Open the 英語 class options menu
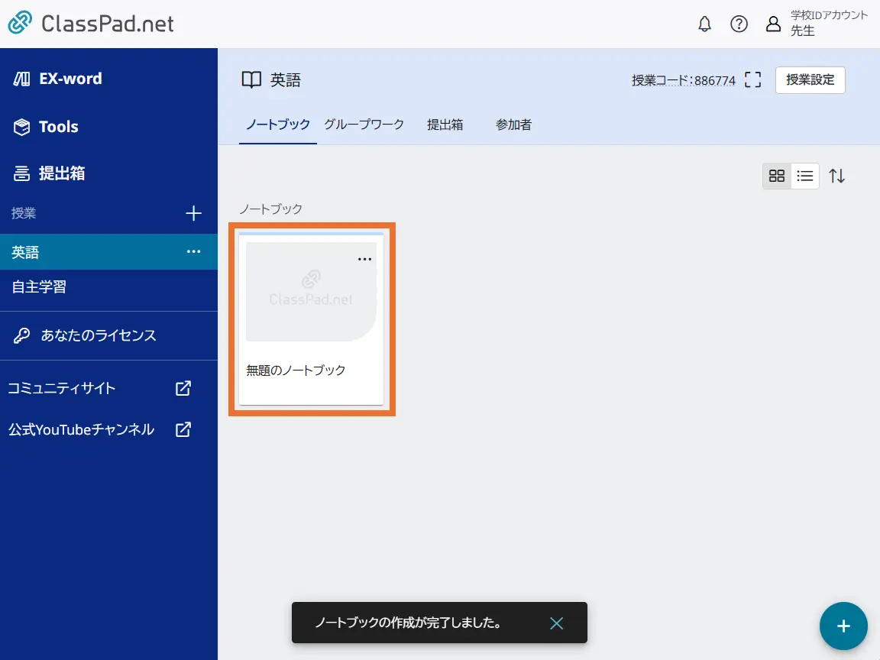The height and width of the screenshot is (660, 880). [193, 251]
